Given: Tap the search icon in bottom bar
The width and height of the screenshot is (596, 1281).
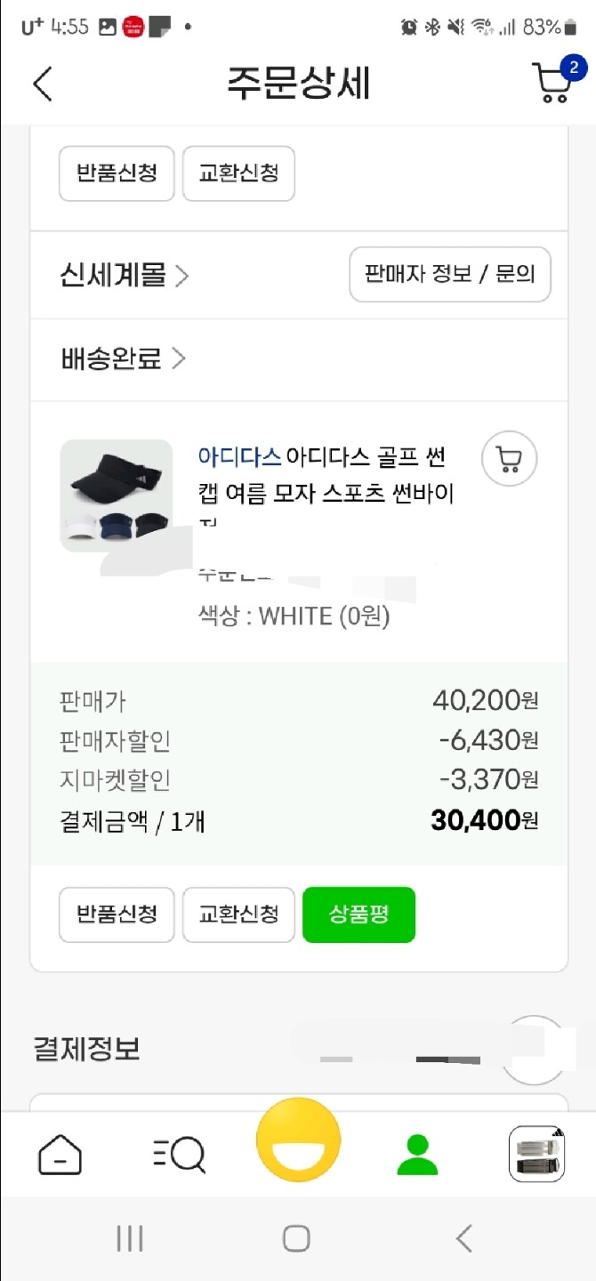Looking at the screenshot, I should (178, 1154).
